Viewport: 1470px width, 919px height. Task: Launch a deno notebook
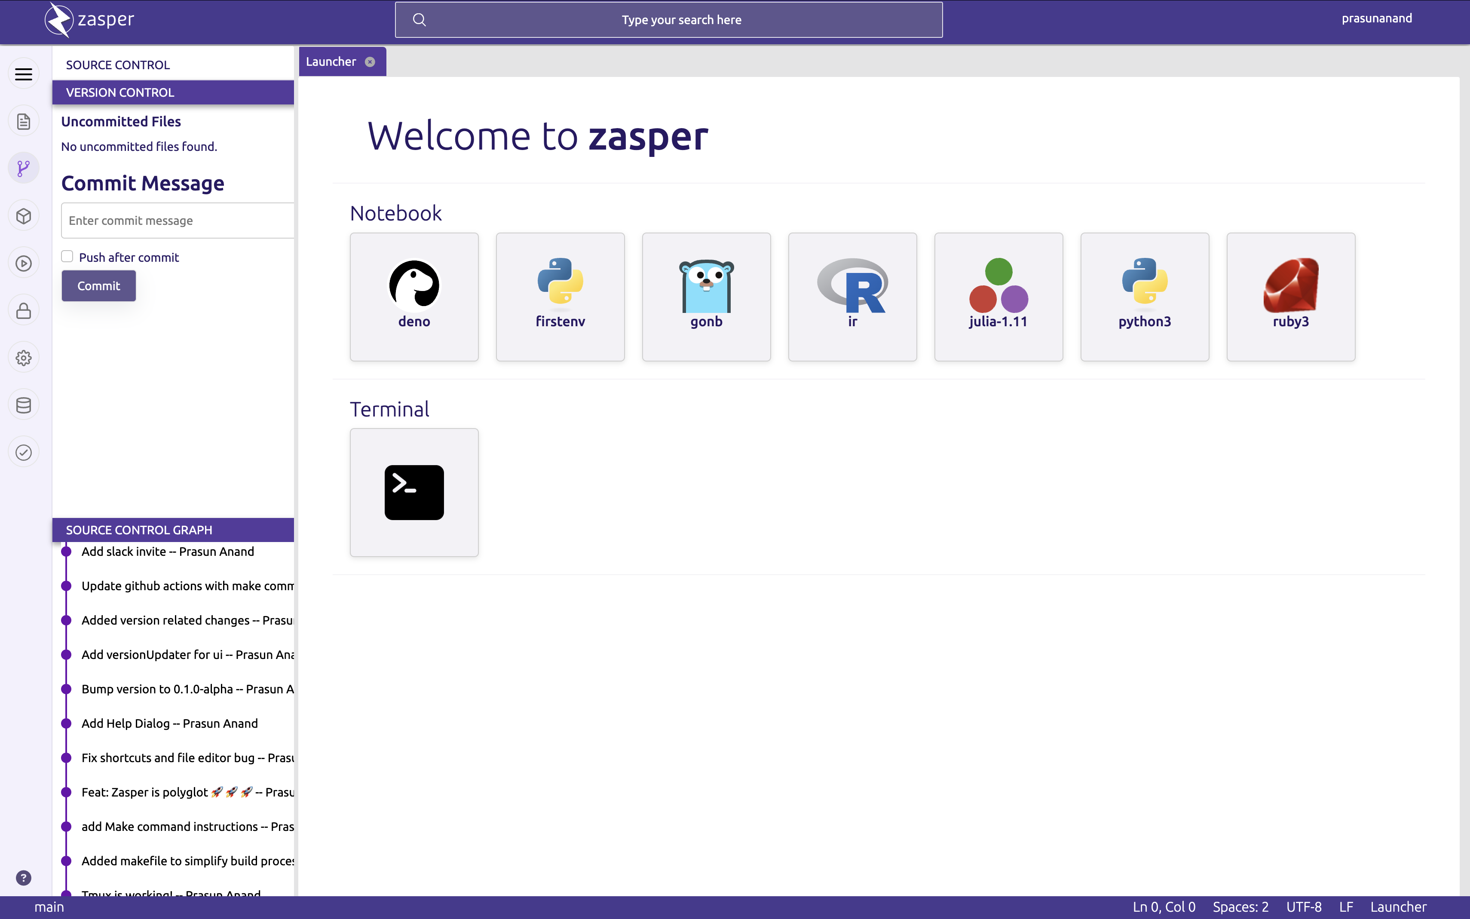414,297
